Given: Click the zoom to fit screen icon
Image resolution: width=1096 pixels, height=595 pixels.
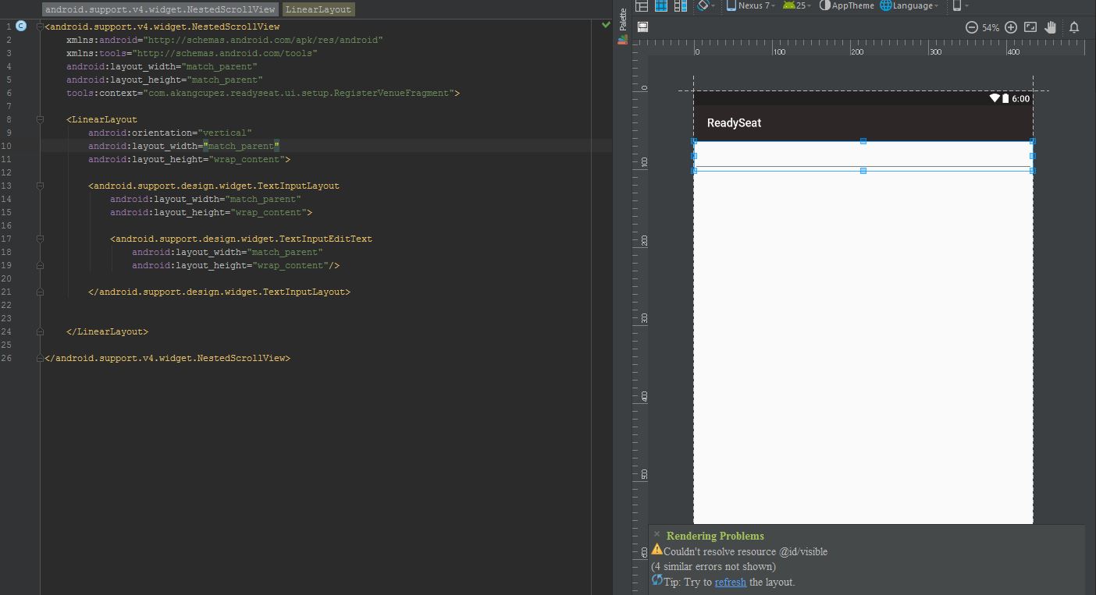Looking at the screenshot, I should tap(1030, 27).
